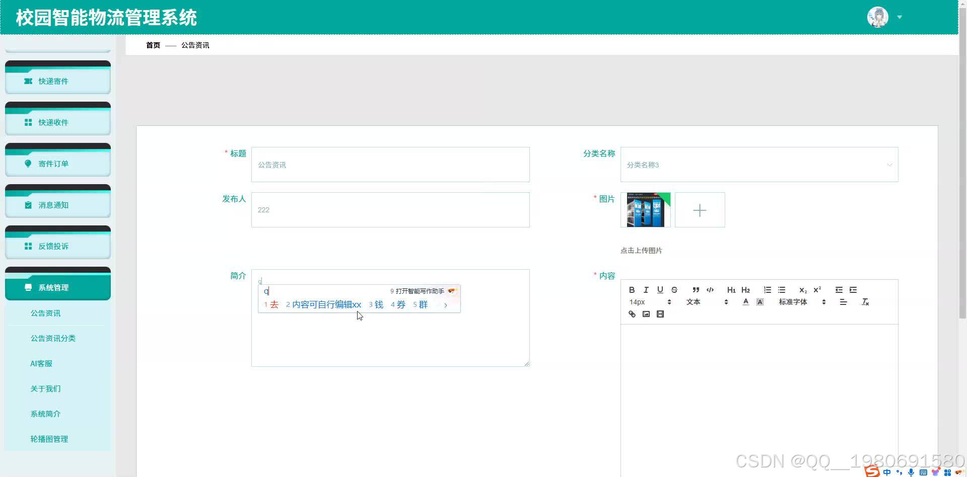Click the uploaded locker image thumbnail
The height and width of the screenshot is (477, 967).
pyautogui.click(x=646, y=210)
